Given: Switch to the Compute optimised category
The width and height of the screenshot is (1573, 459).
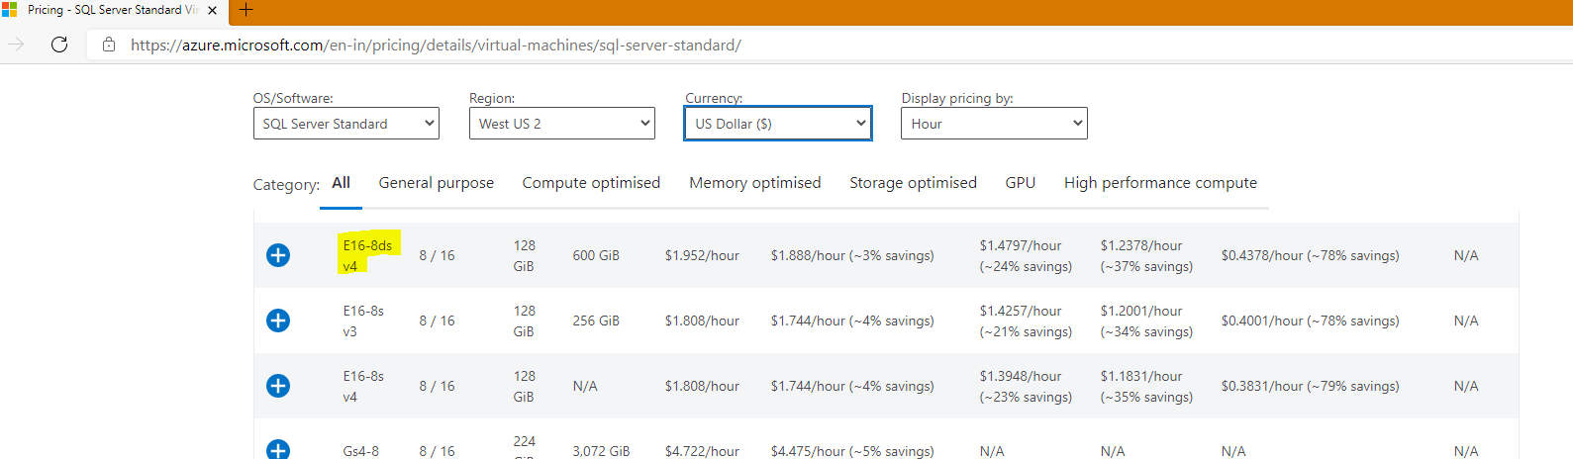Looking at the screenshot, I should click(591, 183).
